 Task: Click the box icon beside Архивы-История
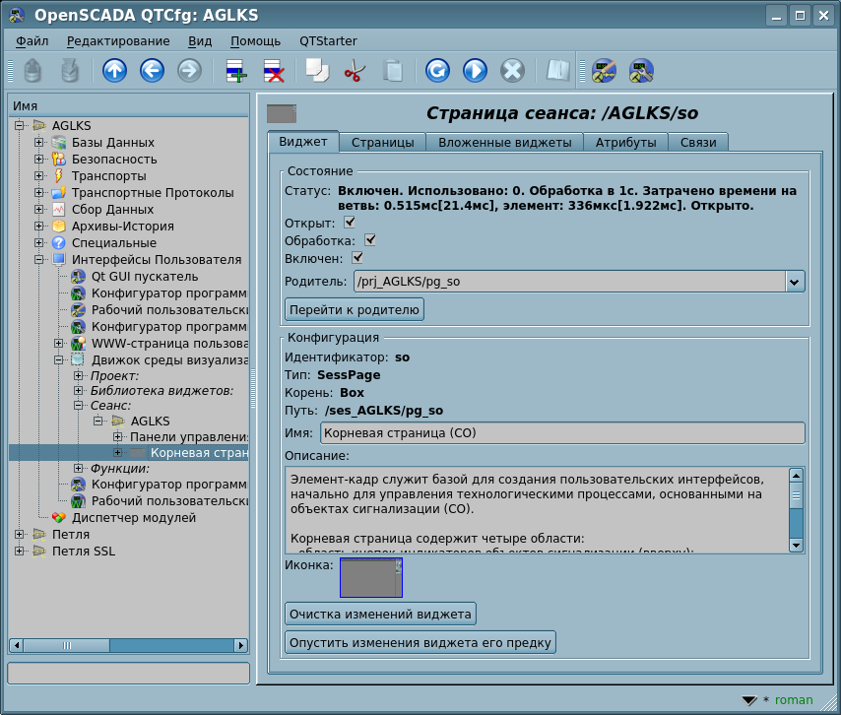click(58, 226)
